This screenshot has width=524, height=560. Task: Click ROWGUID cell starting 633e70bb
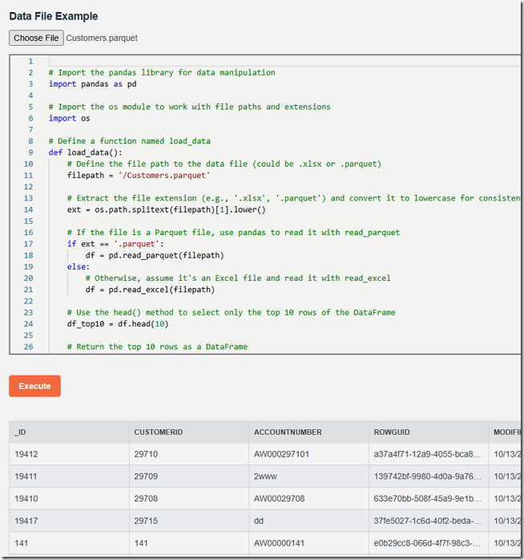pyautogui.click(x=429, y=498)
